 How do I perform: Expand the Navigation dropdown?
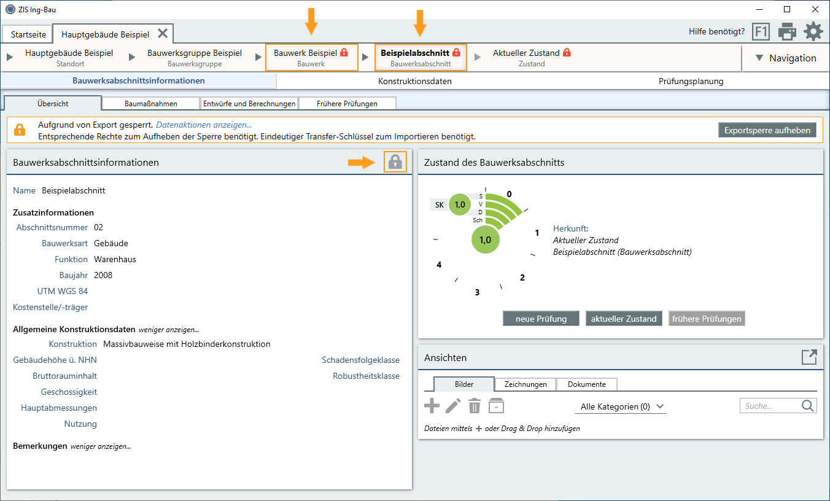click(785, 58)
